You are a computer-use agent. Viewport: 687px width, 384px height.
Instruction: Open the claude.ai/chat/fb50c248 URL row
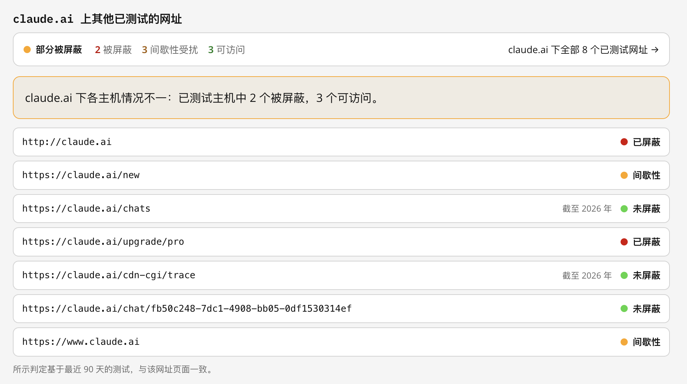(x=341, y=309)
